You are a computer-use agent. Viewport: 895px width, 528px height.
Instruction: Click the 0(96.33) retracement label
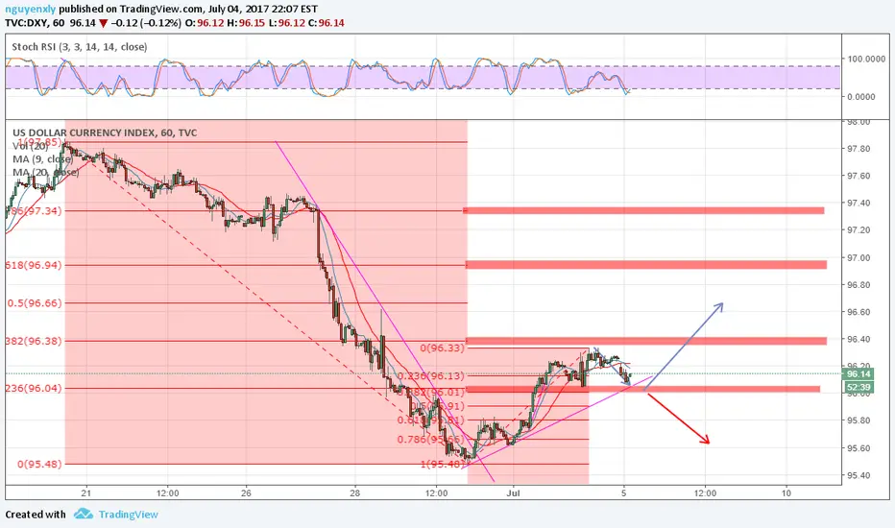(443, 348)
